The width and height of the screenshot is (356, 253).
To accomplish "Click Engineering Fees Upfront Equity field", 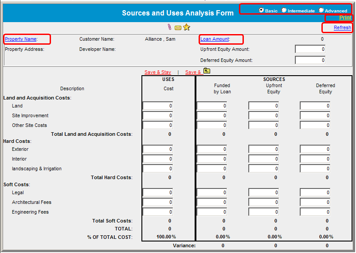I will tap(264, 212).
